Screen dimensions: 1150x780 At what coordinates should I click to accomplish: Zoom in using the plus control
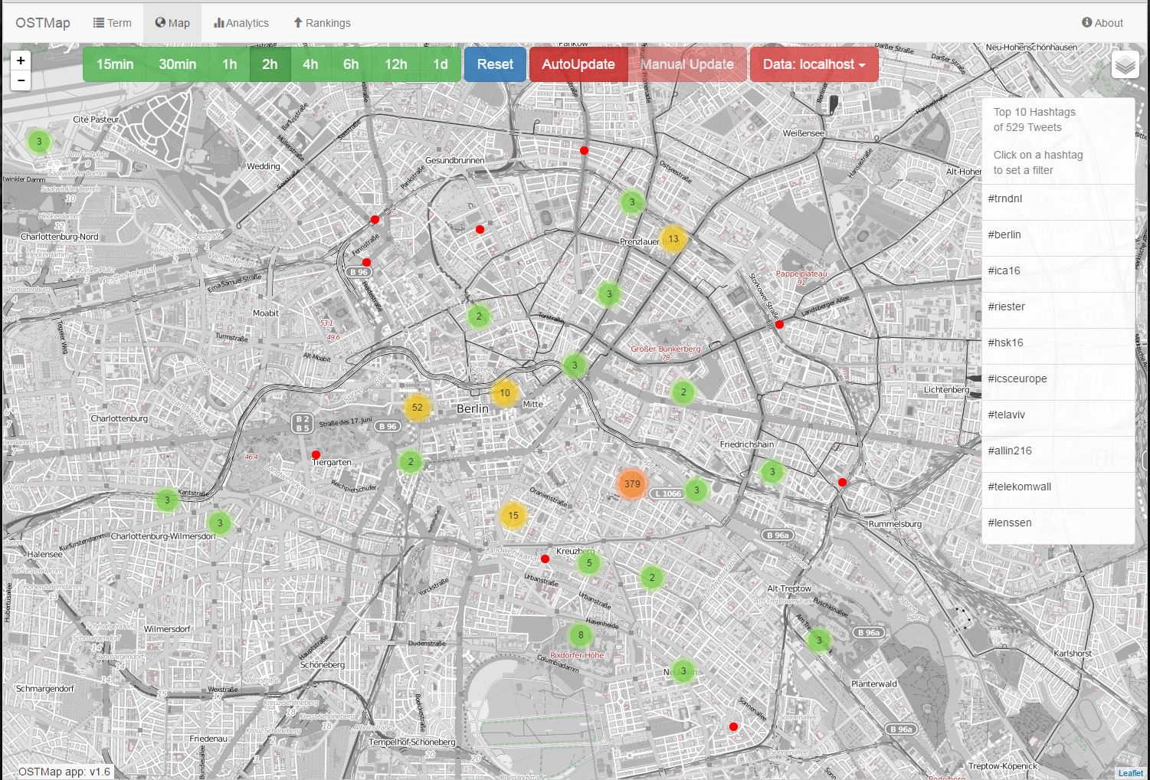click(x=20, y=60)
